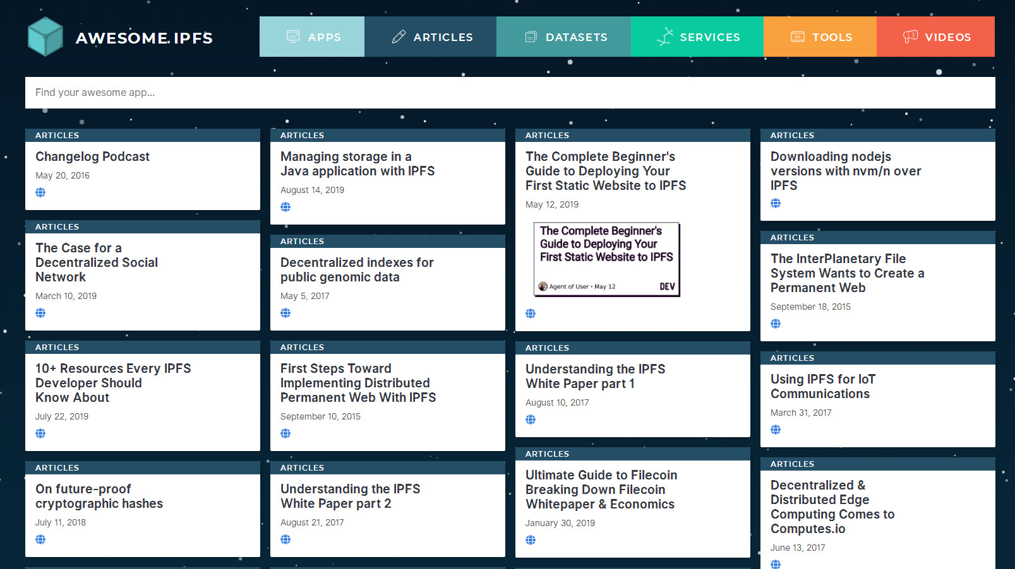The height and width of the screenshot is (569, 1015).
Task: Click the 'August 10, 2017' date
Action: point(557,402)
